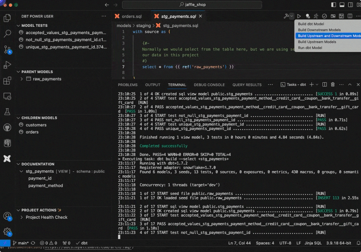Collapse the stg_payments documentation node
Image resolution: width=361 pixels, height=252 pixels.
click(x=22, y=171)
